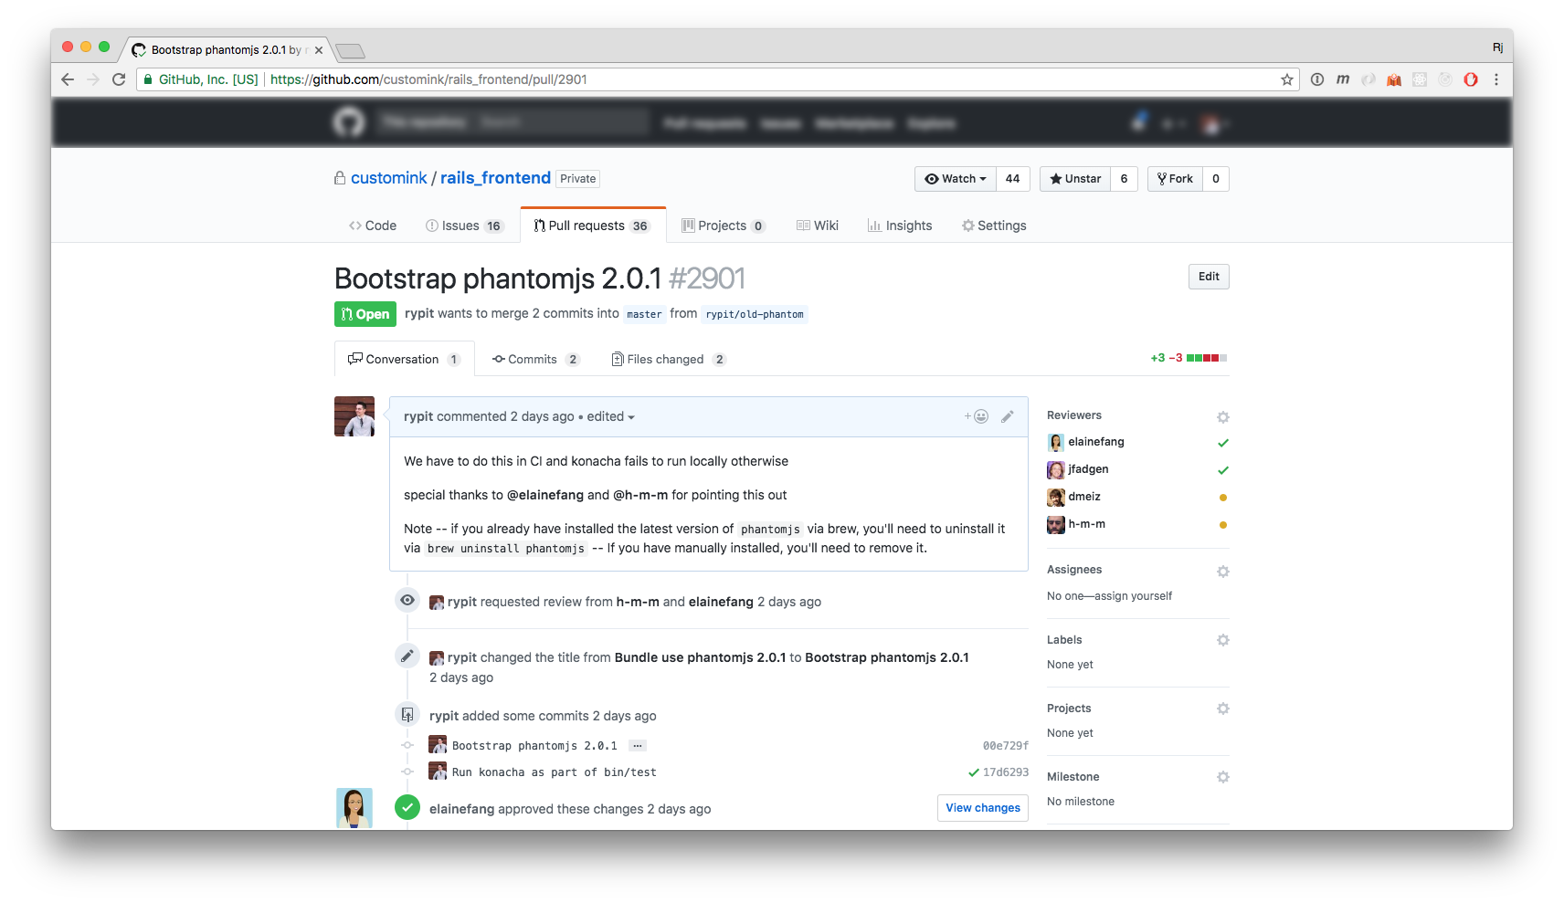Switch to Commits tab
1564x903 pixels.
(x=535, y=359)
